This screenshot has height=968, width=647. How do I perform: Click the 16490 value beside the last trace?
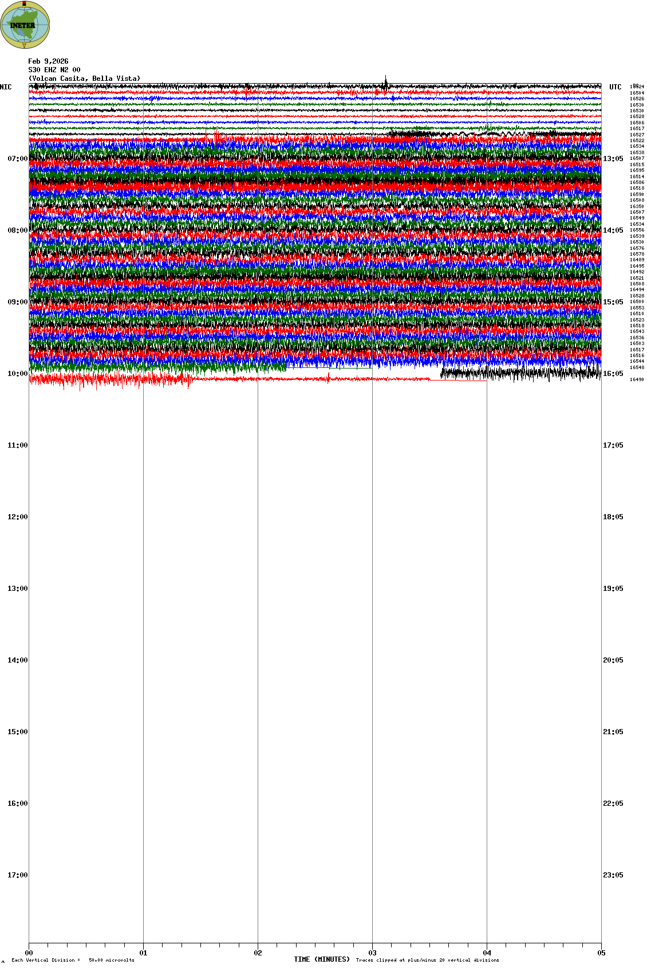(637, 379)
